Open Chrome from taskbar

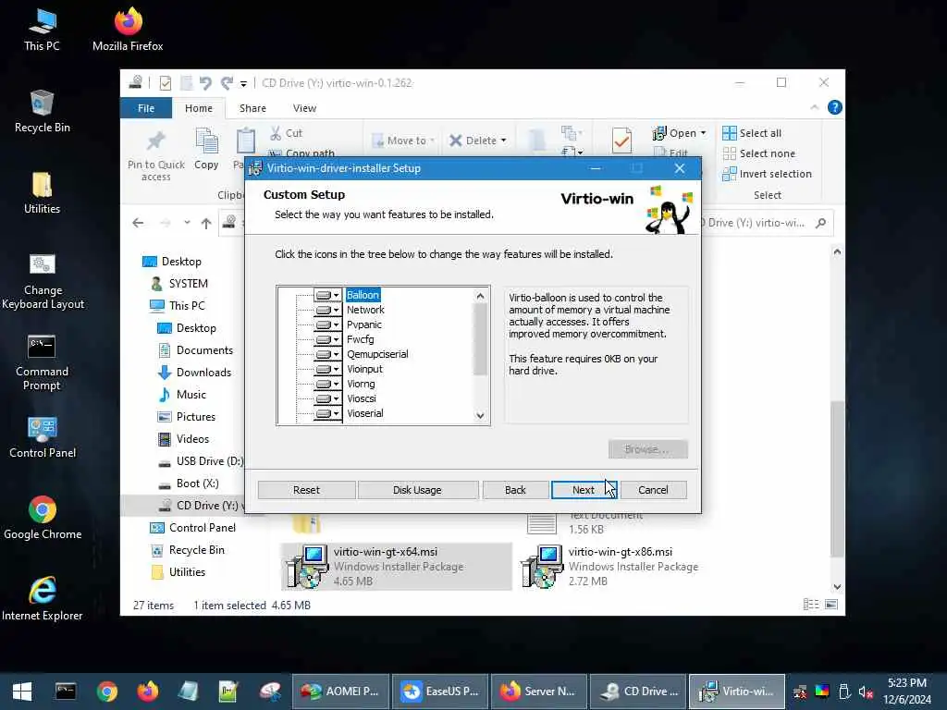coord(107,692)
